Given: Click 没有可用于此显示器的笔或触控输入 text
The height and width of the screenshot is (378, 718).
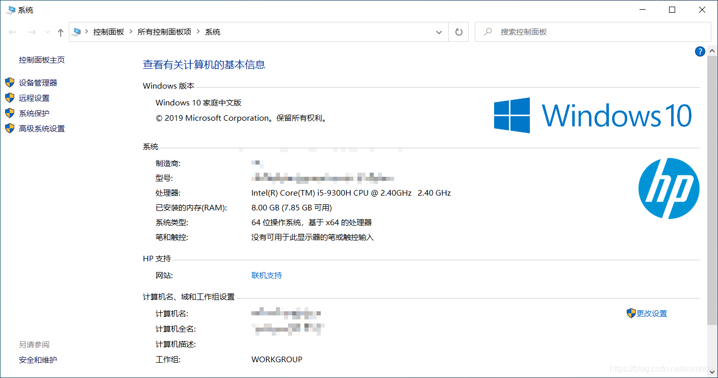Looking at the screenshot, I should tap(313, 237).
